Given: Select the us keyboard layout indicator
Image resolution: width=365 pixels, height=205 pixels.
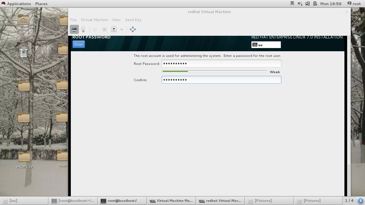Looking at the screenshot, I should (x=266, y=45).
